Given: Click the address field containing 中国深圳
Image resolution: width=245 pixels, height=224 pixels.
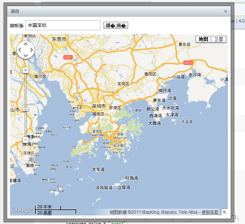Looking at the screenshot, I should point(63,25).
